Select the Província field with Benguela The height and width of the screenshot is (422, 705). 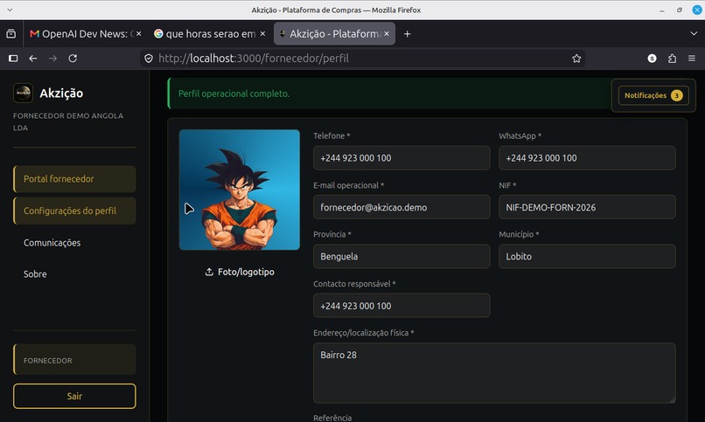(x=401, y=256)
